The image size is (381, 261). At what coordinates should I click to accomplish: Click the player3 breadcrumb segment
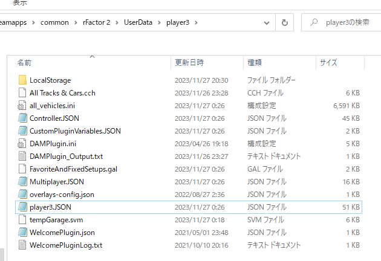[178, 22]
